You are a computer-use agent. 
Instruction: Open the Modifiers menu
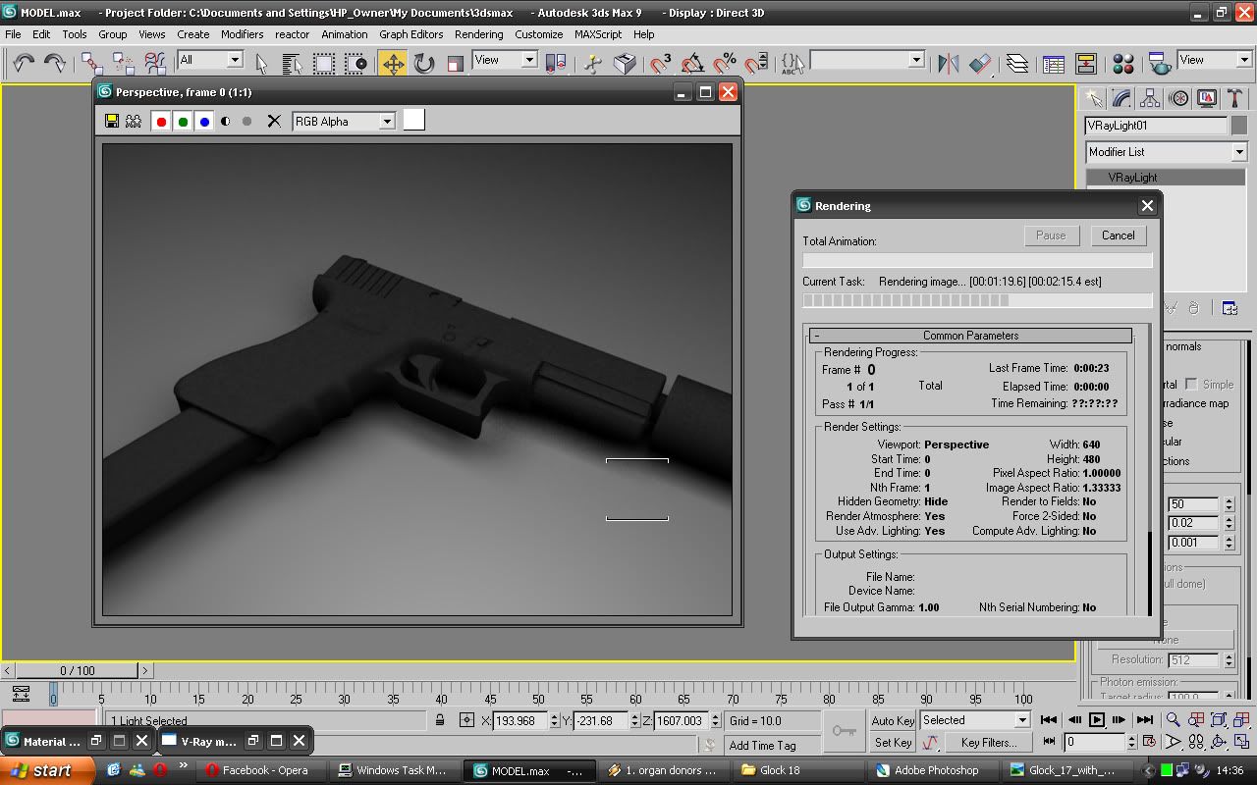click(242, 34)
